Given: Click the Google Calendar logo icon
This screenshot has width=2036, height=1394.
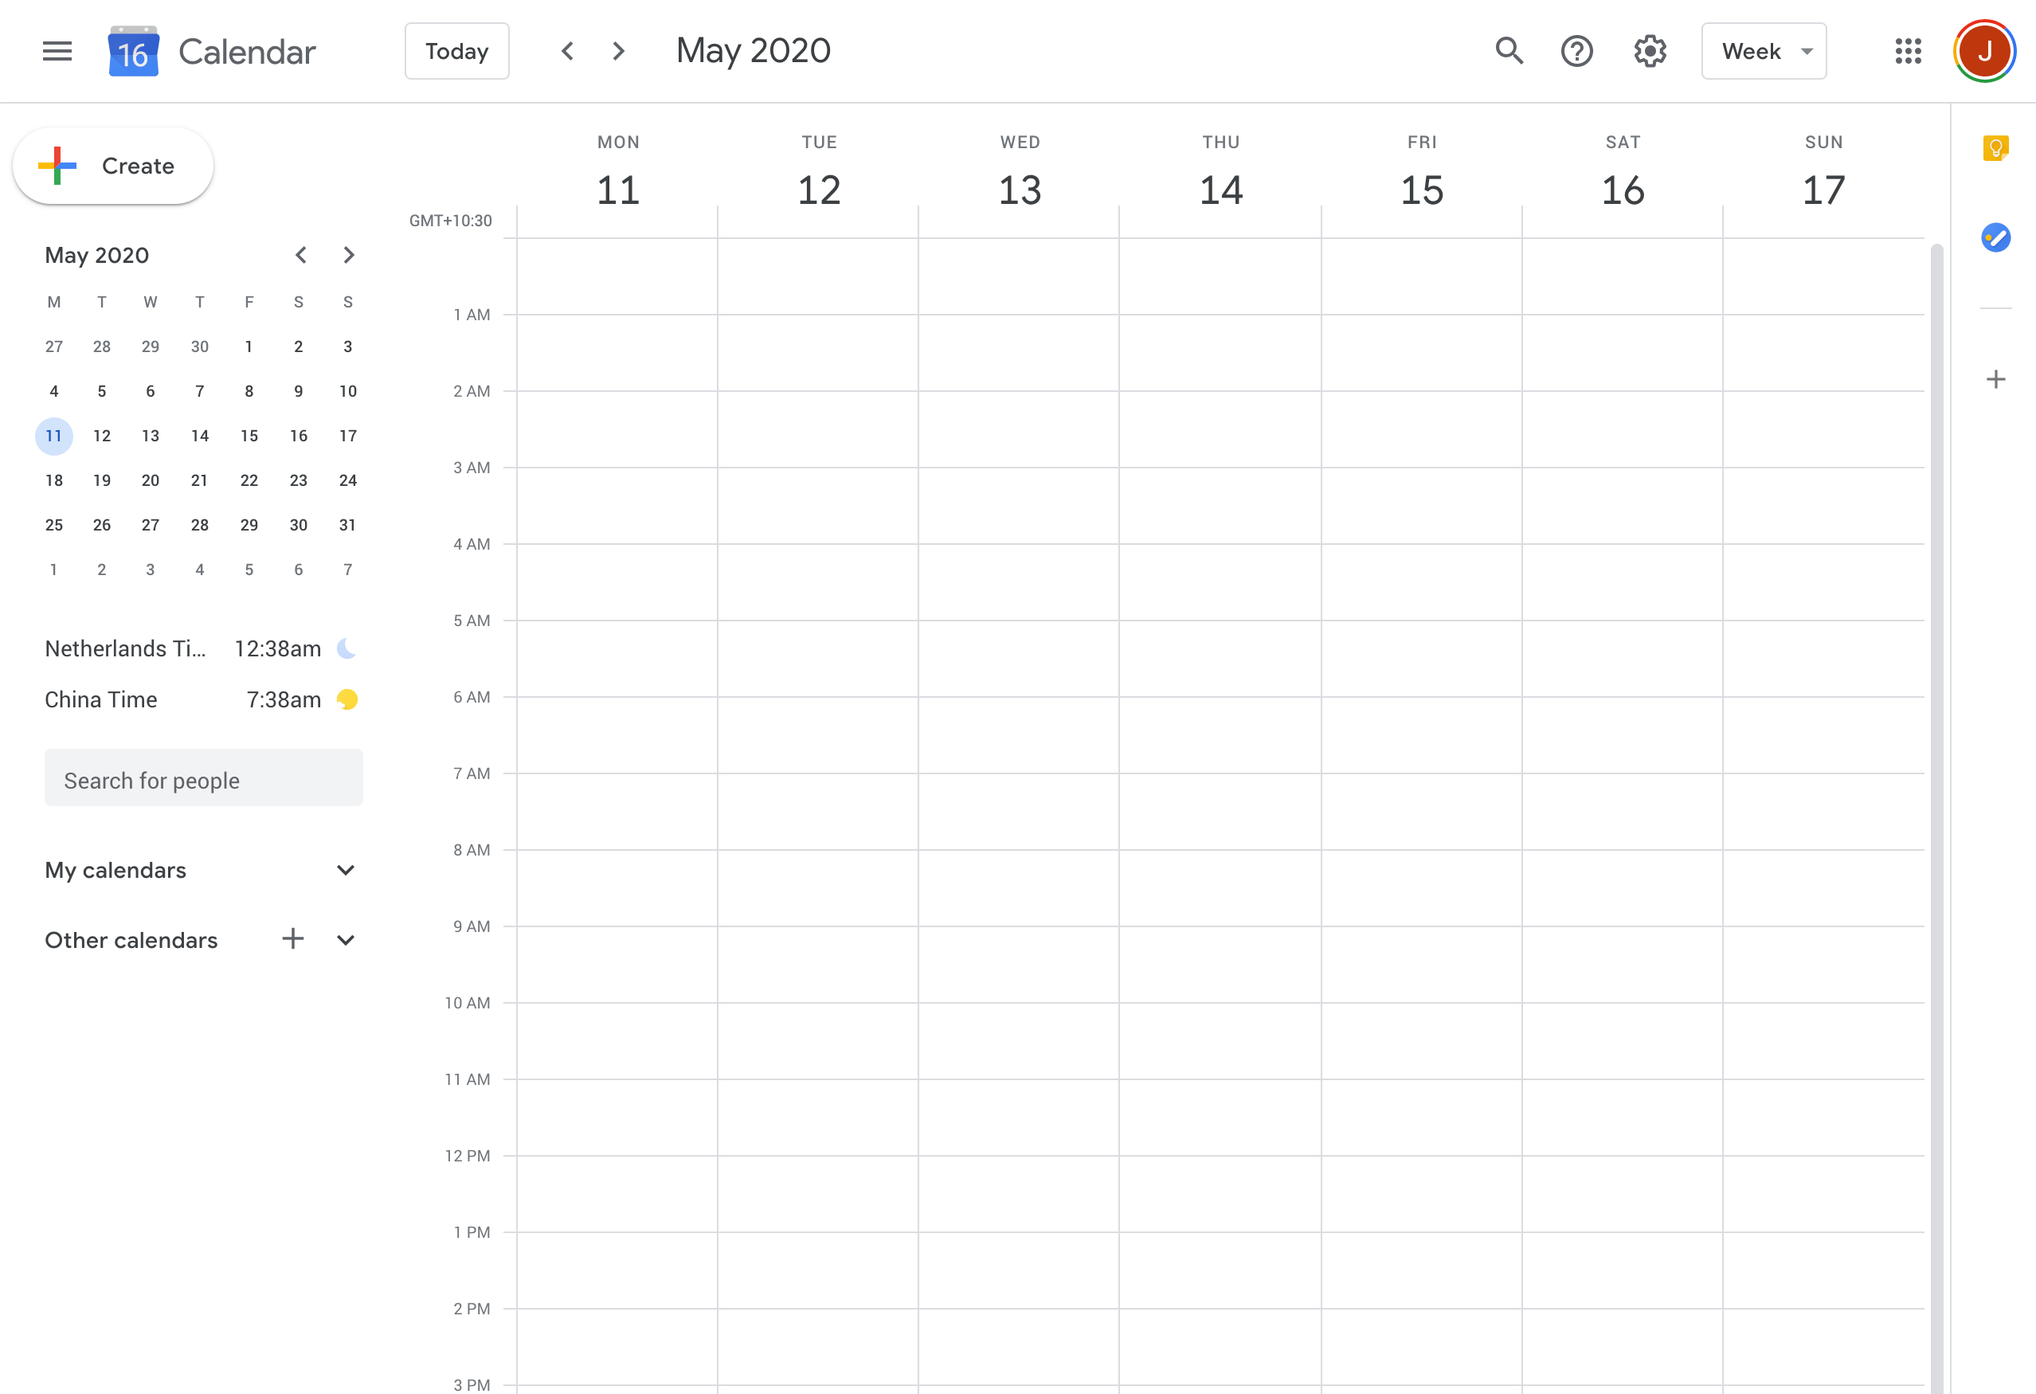Looking at the screenshot, I should 133,51.
